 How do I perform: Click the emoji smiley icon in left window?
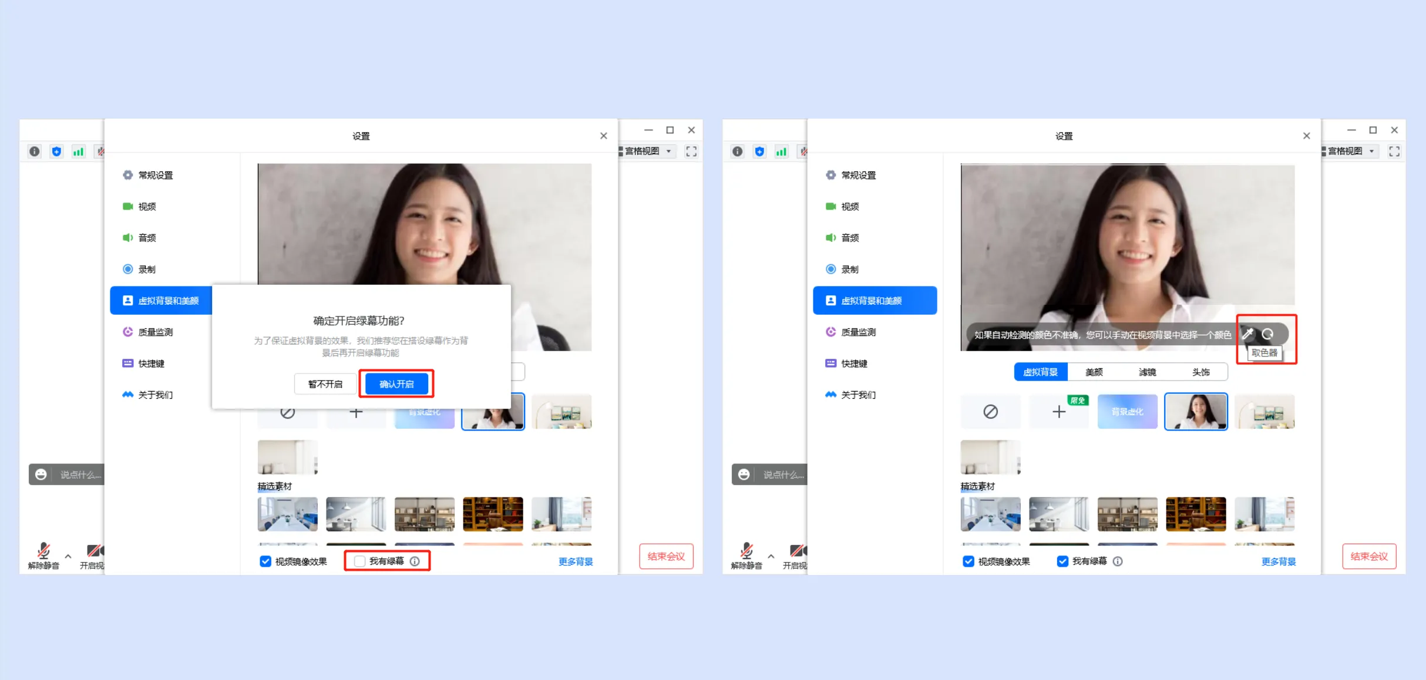tap(41, 474)
